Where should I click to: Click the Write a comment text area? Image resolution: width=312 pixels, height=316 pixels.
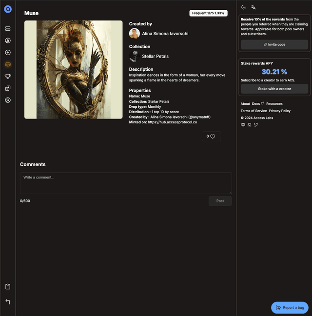126,183
